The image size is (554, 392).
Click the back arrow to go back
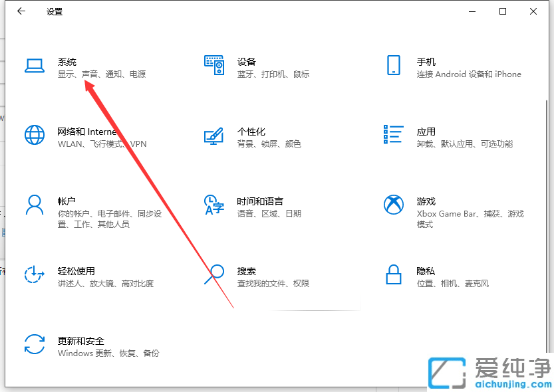pos(21,11)
